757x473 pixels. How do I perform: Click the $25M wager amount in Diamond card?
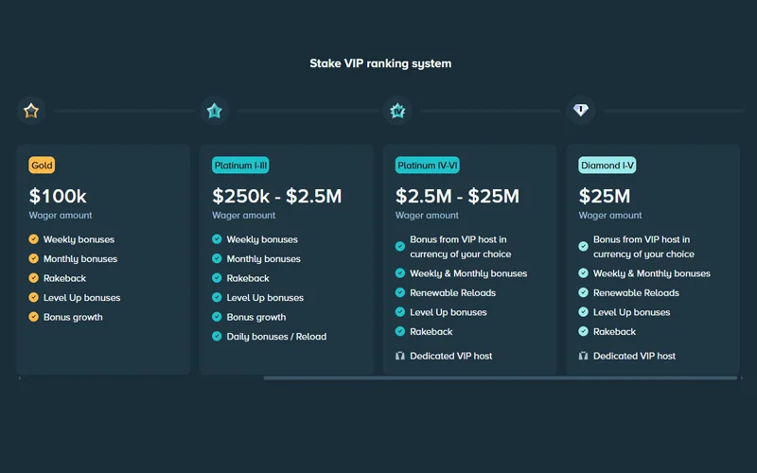605,196
